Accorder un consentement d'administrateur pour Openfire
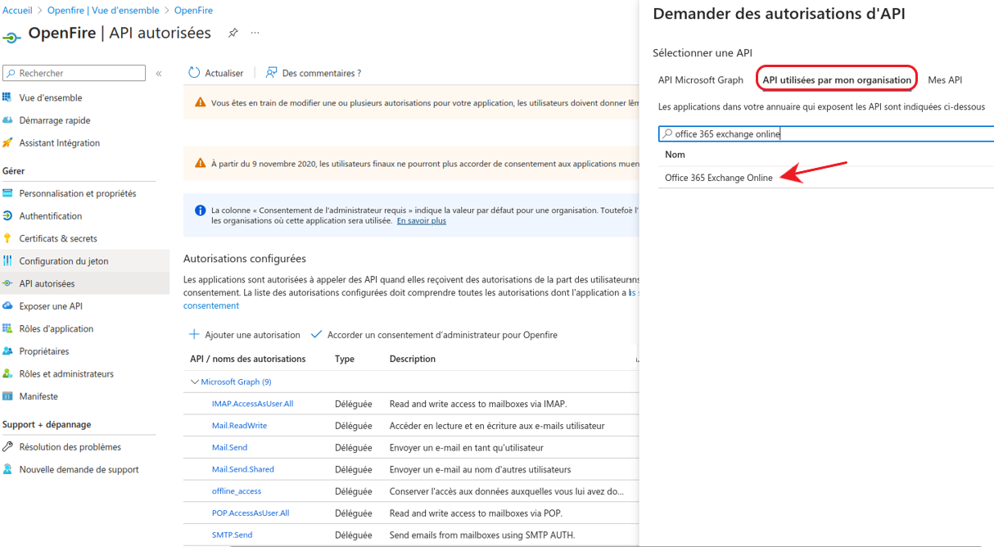Viewport: 994px width, 547px height. (x=434, y=335)
